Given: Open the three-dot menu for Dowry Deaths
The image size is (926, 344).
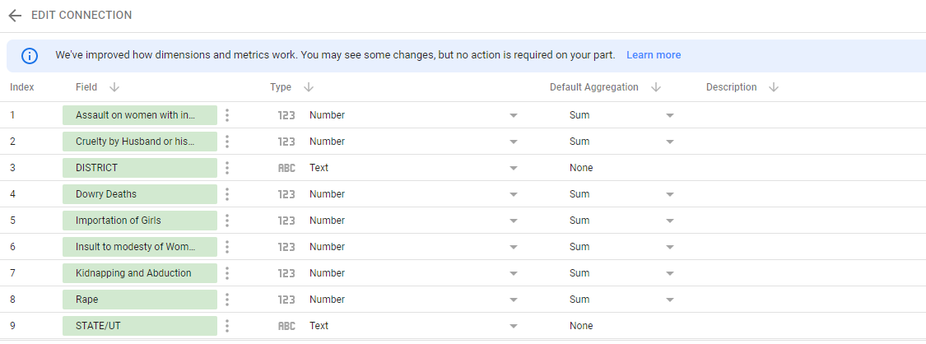Looking at the screenshot, I should [227, 194].
